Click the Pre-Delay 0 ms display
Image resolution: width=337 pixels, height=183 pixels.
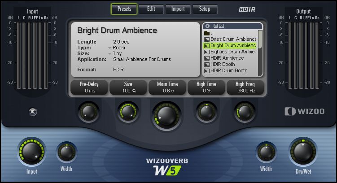(x=89, y=87)
